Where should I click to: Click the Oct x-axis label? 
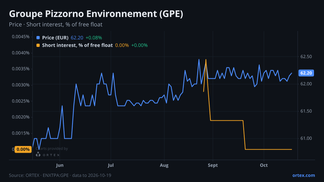264,165
